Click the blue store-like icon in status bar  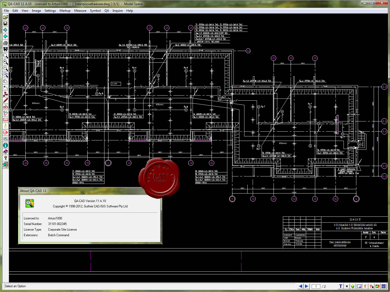(384, 286)
